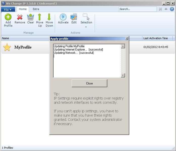Click the Name column header

pyautogui.click(x=6, y=38)
